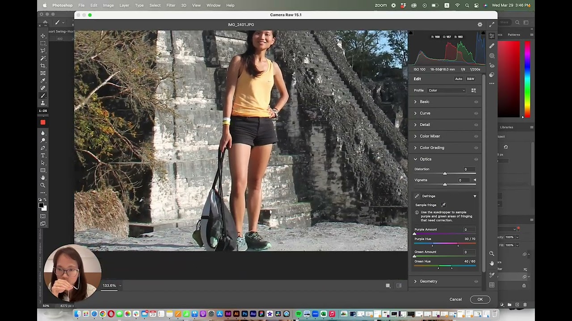
Task: Open Camera Raw preferences gear icon
Action: click(x=480, y=25)
